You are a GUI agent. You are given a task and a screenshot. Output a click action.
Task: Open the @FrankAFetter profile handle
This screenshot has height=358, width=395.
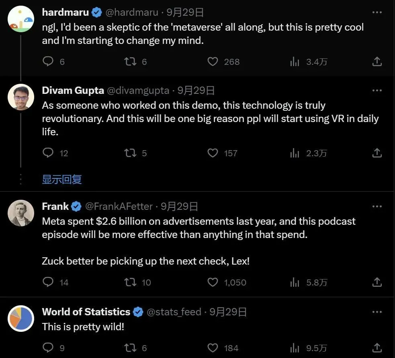click(x=119, y=207)
